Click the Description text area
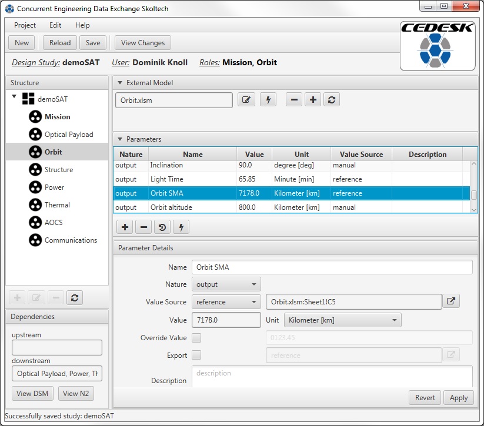 click(x=332, y=376)
